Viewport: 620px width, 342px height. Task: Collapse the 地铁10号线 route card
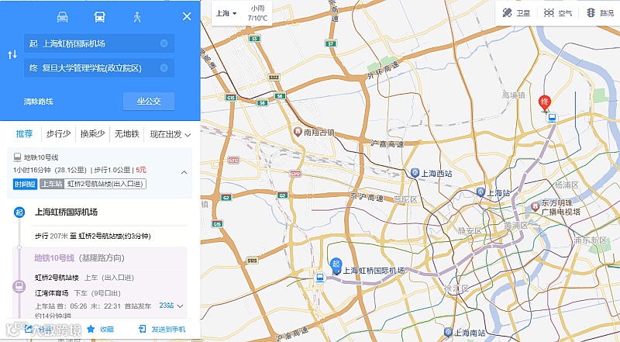(184, 172)
